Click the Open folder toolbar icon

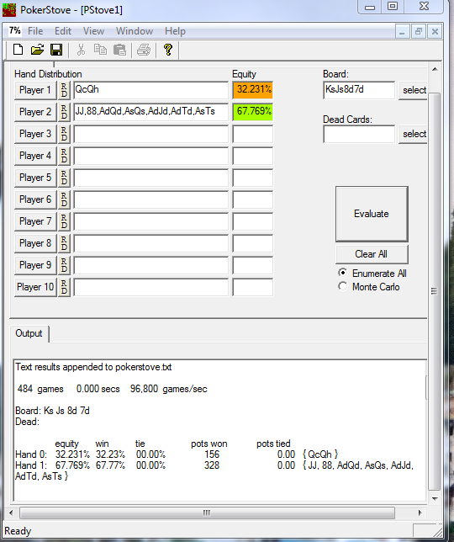point(37,50)
